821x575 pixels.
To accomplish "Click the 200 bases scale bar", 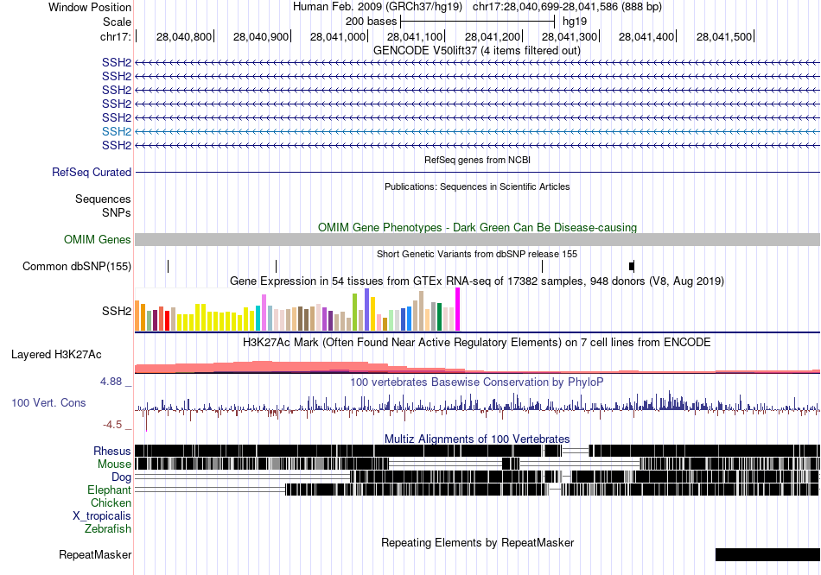I will 477,22.
